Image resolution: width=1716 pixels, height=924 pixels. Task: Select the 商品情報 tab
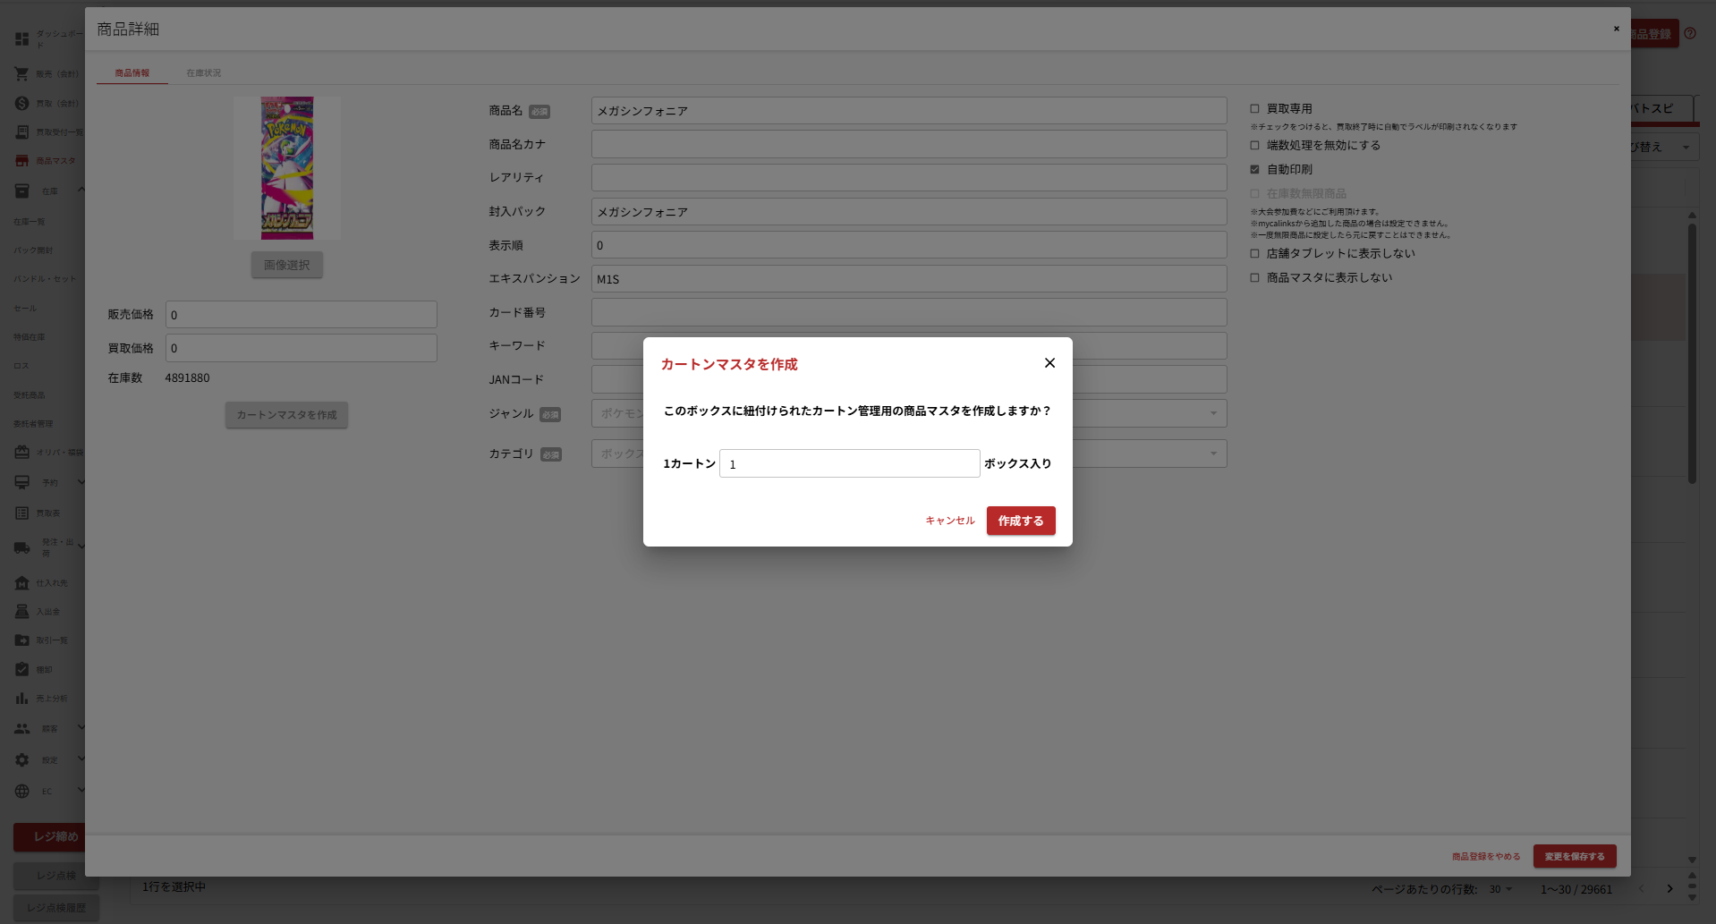(132, 72)
